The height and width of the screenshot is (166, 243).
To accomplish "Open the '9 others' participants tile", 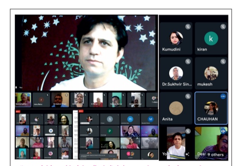I will pyautogui.click(x=211, y=143).
